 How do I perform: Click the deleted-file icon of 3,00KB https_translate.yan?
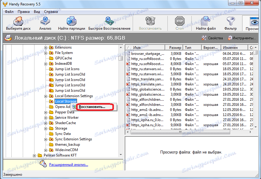coord(128,84)
